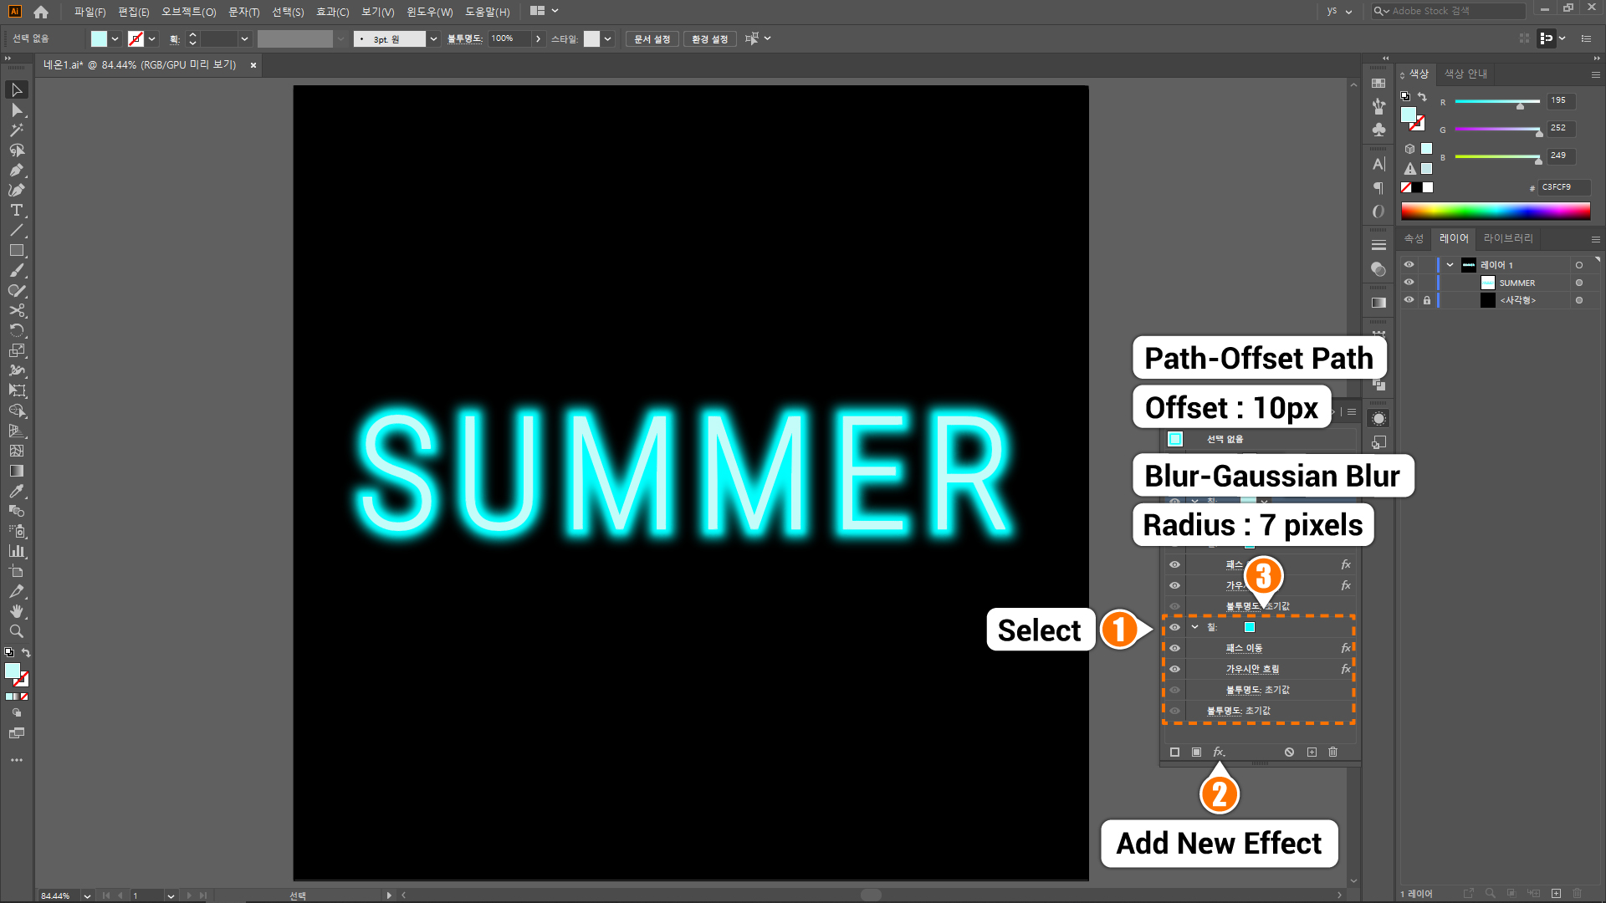Select the Eyedropper tool
The height and width of the screenshot is (903, 1606).
(16, 492)
